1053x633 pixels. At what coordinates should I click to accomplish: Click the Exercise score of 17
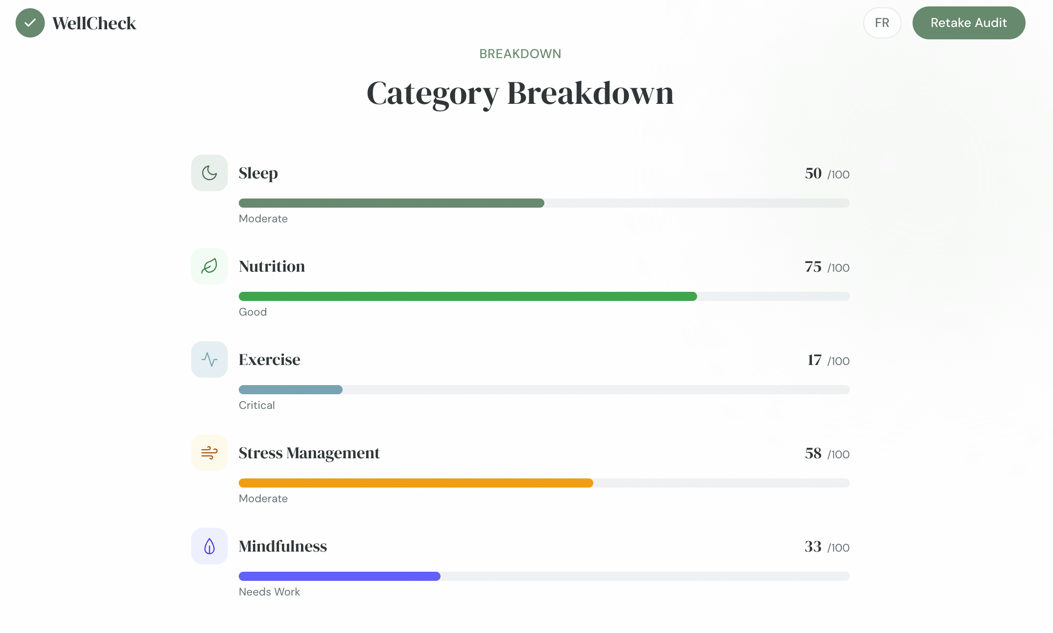coord(814,360)
